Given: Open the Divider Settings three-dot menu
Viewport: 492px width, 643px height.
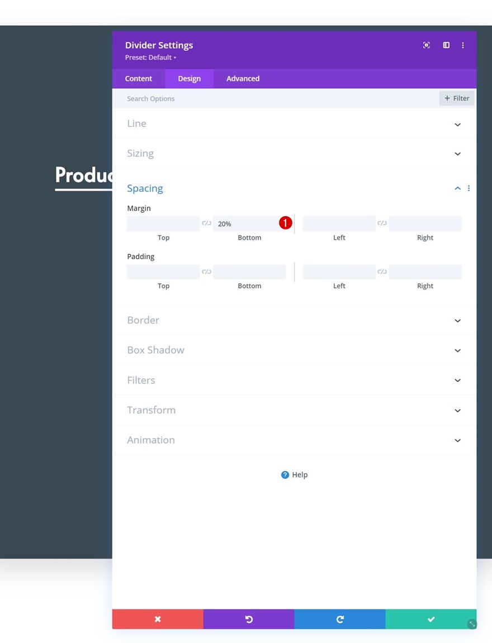Looking at the screenshot, I should [x=463, y=45].
